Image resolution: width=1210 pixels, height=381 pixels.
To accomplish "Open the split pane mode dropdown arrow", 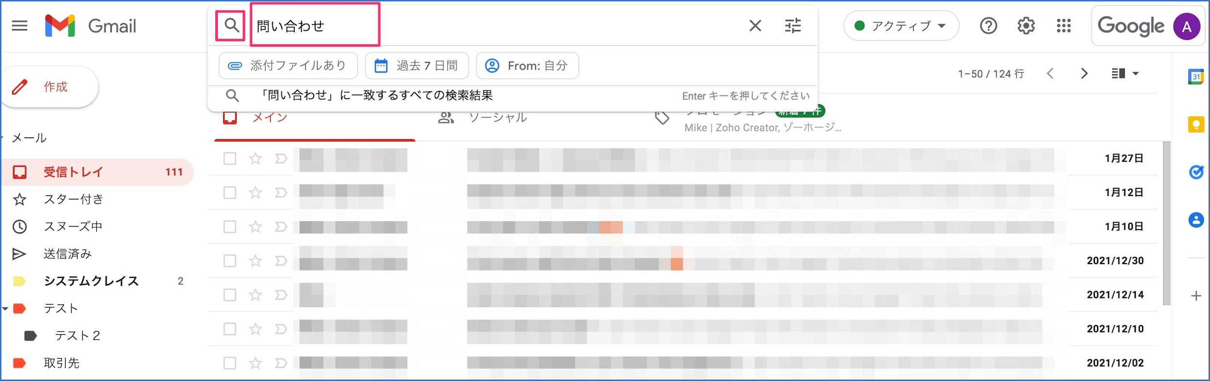I will click(x=1135, y=74).
